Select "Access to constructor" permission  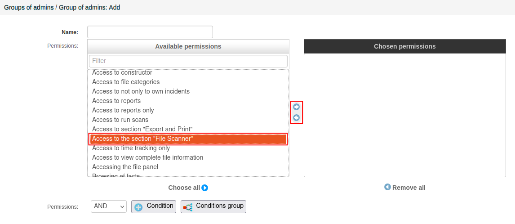coord(122,73)
